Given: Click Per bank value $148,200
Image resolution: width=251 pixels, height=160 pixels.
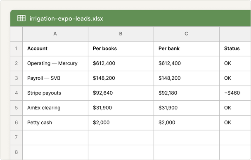Looking at the screenshot, I should pos(187,78).
